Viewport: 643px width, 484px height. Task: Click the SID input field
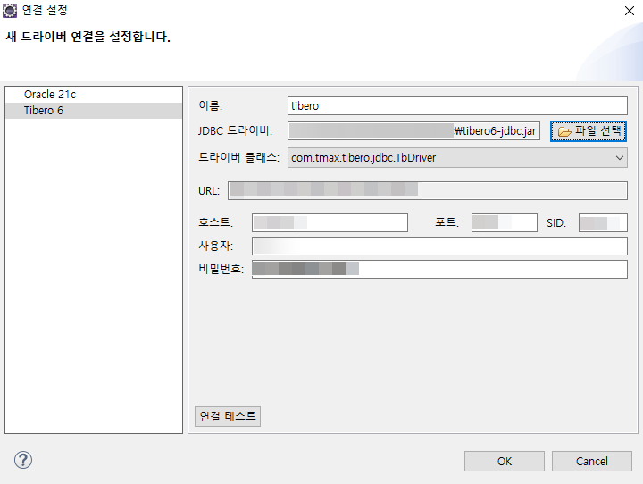tap(603, 222)
